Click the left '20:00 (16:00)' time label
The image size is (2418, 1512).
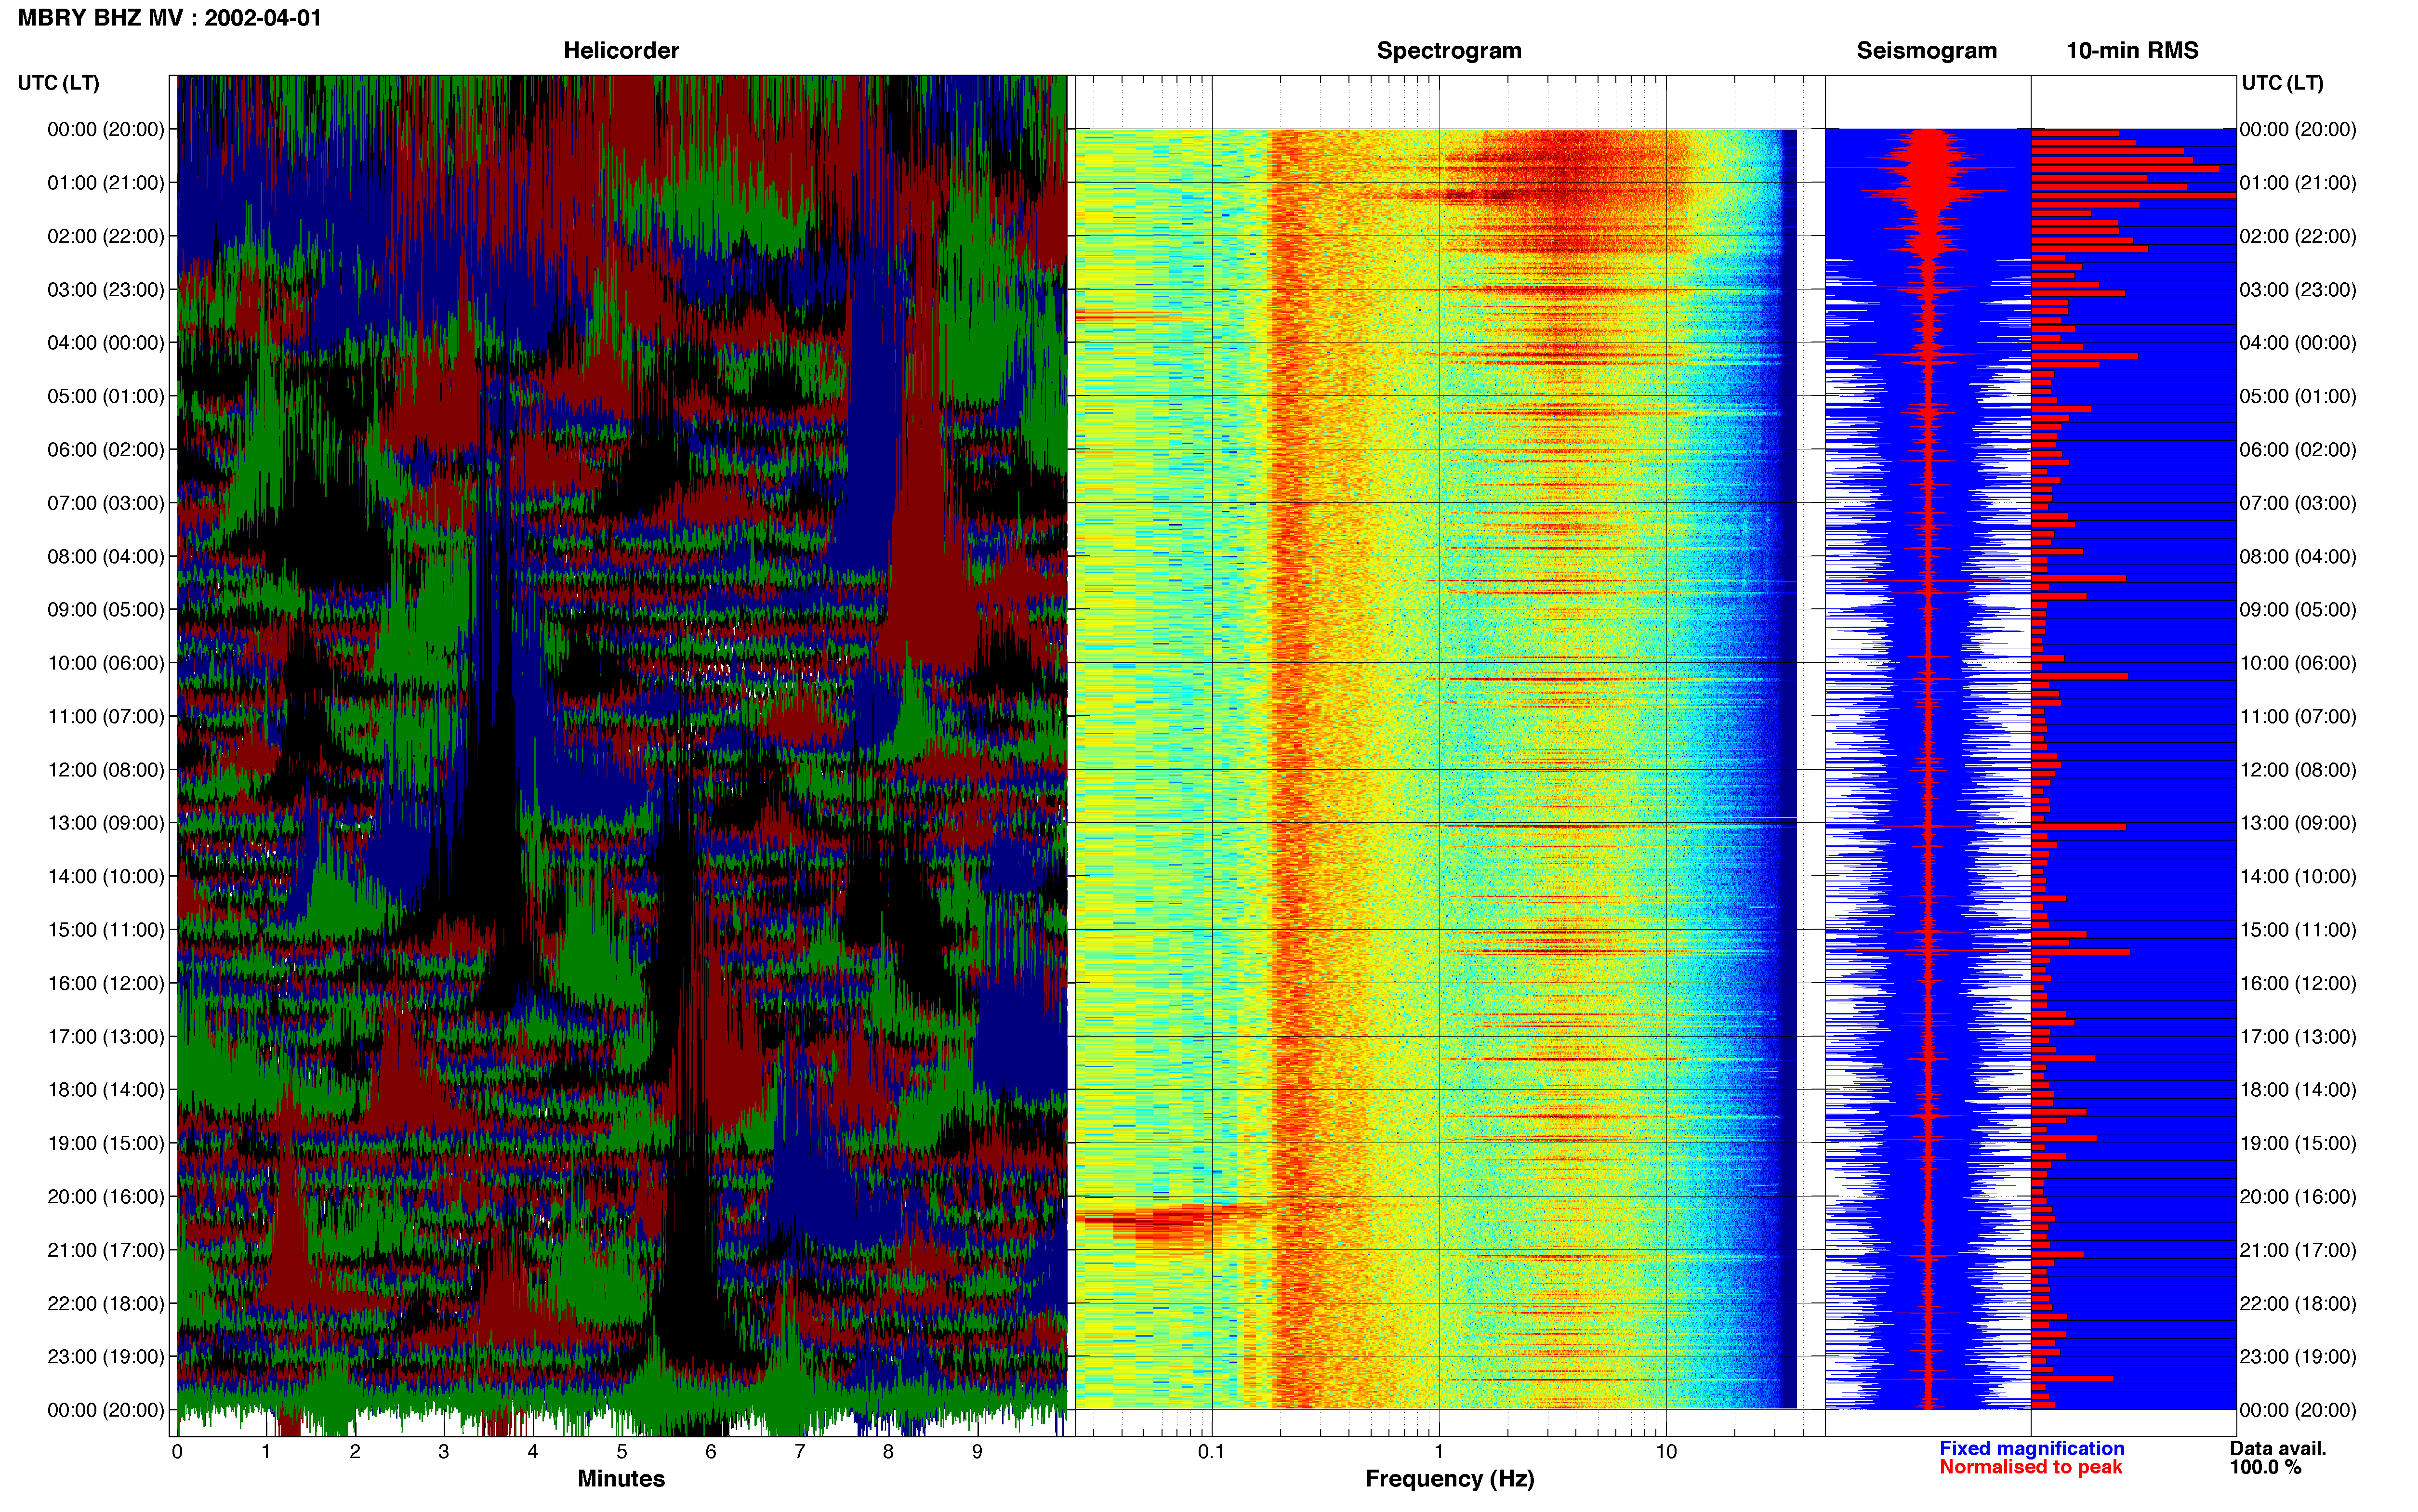(106, 1197)
